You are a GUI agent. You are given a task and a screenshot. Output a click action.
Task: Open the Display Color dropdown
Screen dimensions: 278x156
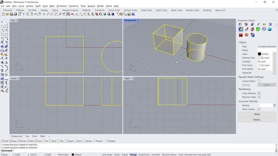[x=274, y=58]
